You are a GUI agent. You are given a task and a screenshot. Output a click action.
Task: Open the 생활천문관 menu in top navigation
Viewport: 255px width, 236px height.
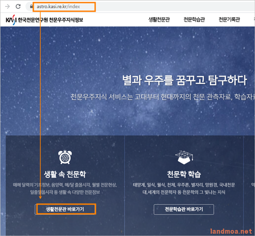click(159, 19)
